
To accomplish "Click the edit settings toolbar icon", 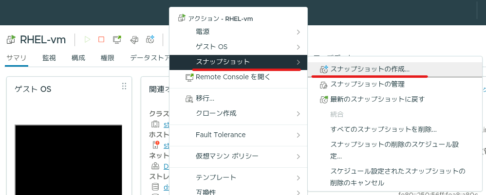I will coord(134,39).
